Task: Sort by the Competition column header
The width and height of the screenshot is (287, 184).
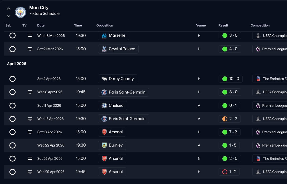Action: (260, 25)
